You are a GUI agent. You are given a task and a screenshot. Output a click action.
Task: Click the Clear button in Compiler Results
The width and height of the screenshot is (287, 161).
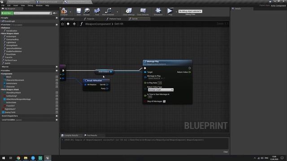226,152
